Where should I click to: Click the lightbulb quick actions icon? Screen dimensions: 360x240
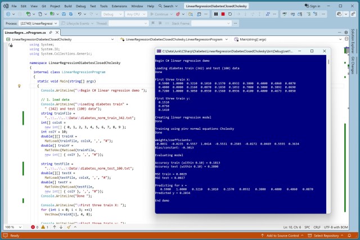[20, 86]
